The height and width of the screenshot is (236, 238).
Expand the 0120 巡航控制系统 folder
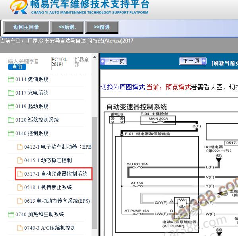(37, 120)
